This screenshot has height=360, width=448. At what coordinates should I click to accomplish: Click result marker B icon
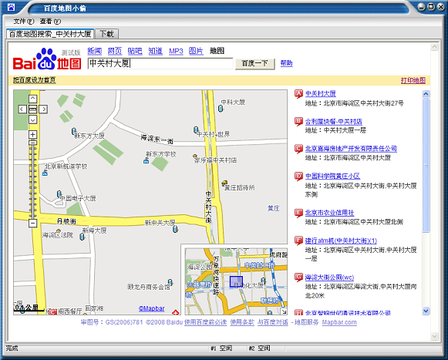(298, 122)
